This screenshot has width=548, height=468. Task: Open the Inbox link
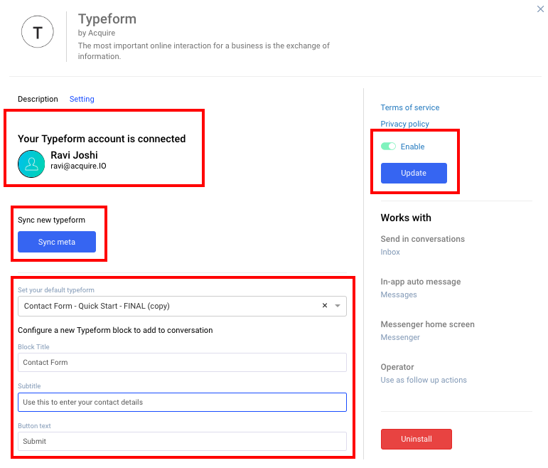[390, 252]
